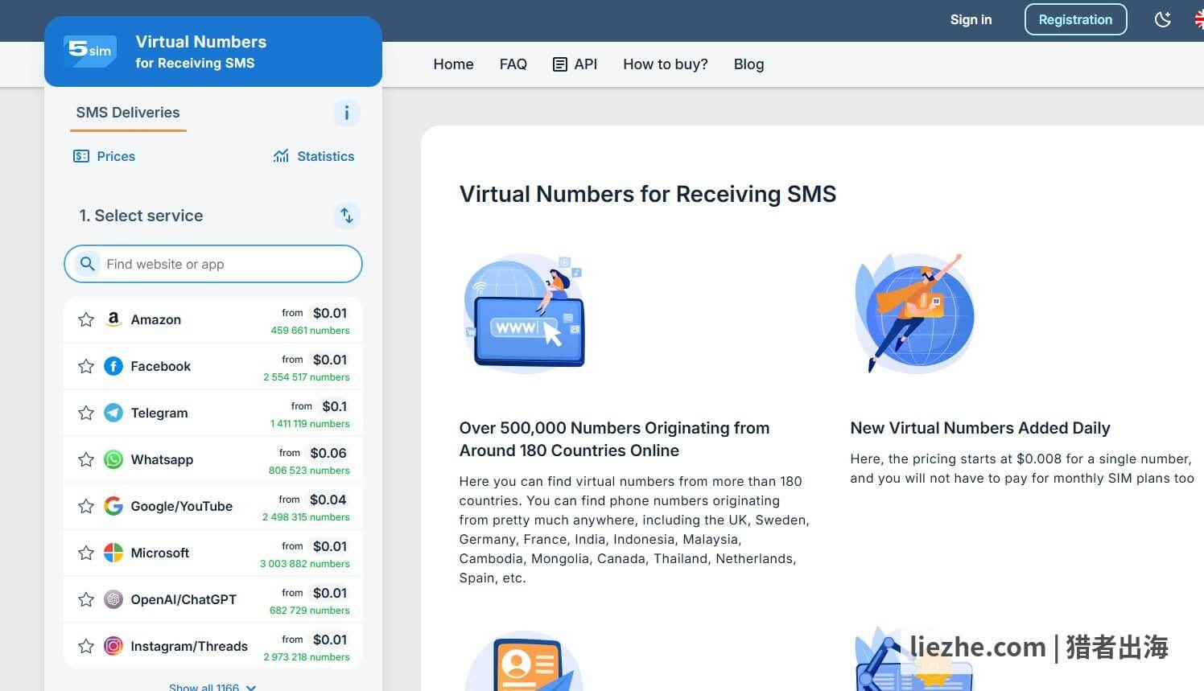This screenshot has width=1204, height=691.
Task: Favorite Instagram/Threads with the star
Action: click(x=86, y=646)
